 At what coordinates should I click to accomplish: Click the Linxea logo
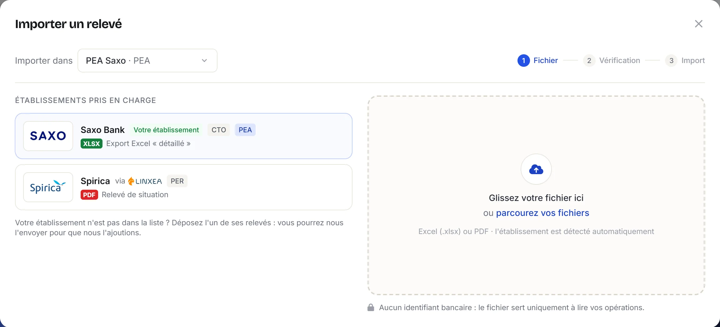point(145,181)
